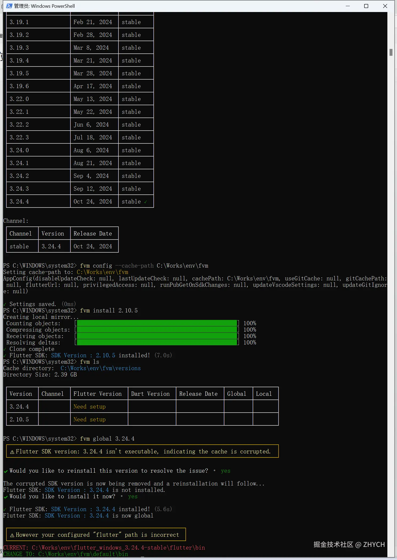Click date cell Aug 21, 2024

93,163
